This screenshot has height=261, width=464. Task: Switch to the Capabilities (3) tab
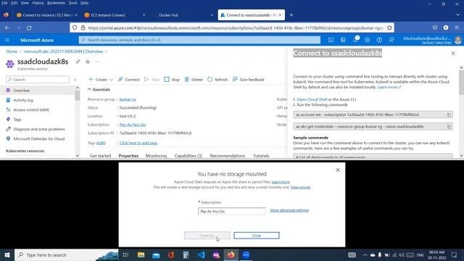[x=188, y=156]
